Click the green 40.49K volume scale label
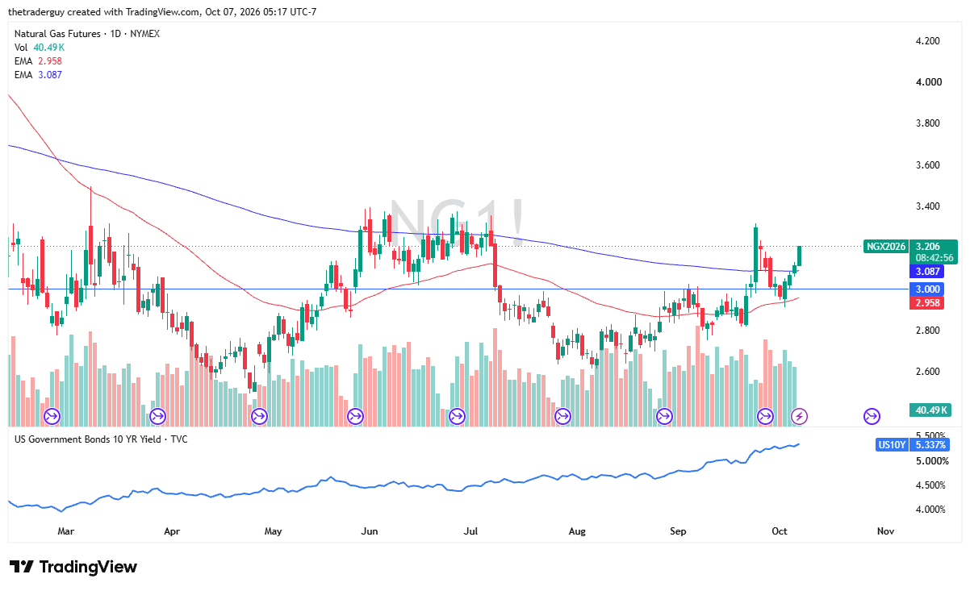 929,410
